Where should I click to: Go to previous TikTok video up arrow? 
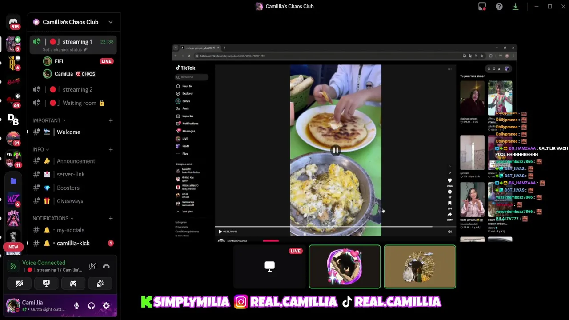tap(449, 166)
